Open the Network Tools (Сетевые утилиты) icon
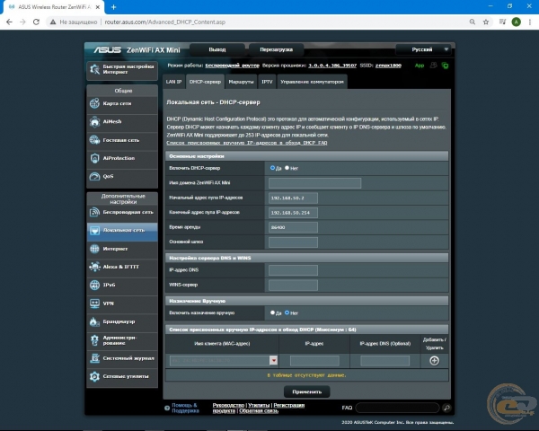Screen dimensions: 539x431 [x=94, y=376]
